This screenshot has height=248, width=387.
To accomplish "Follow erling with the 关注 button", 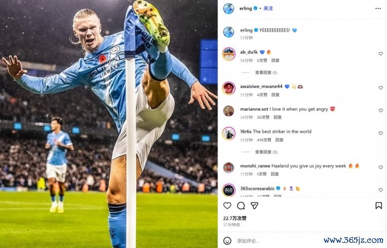I will click(x=268, y=8).
